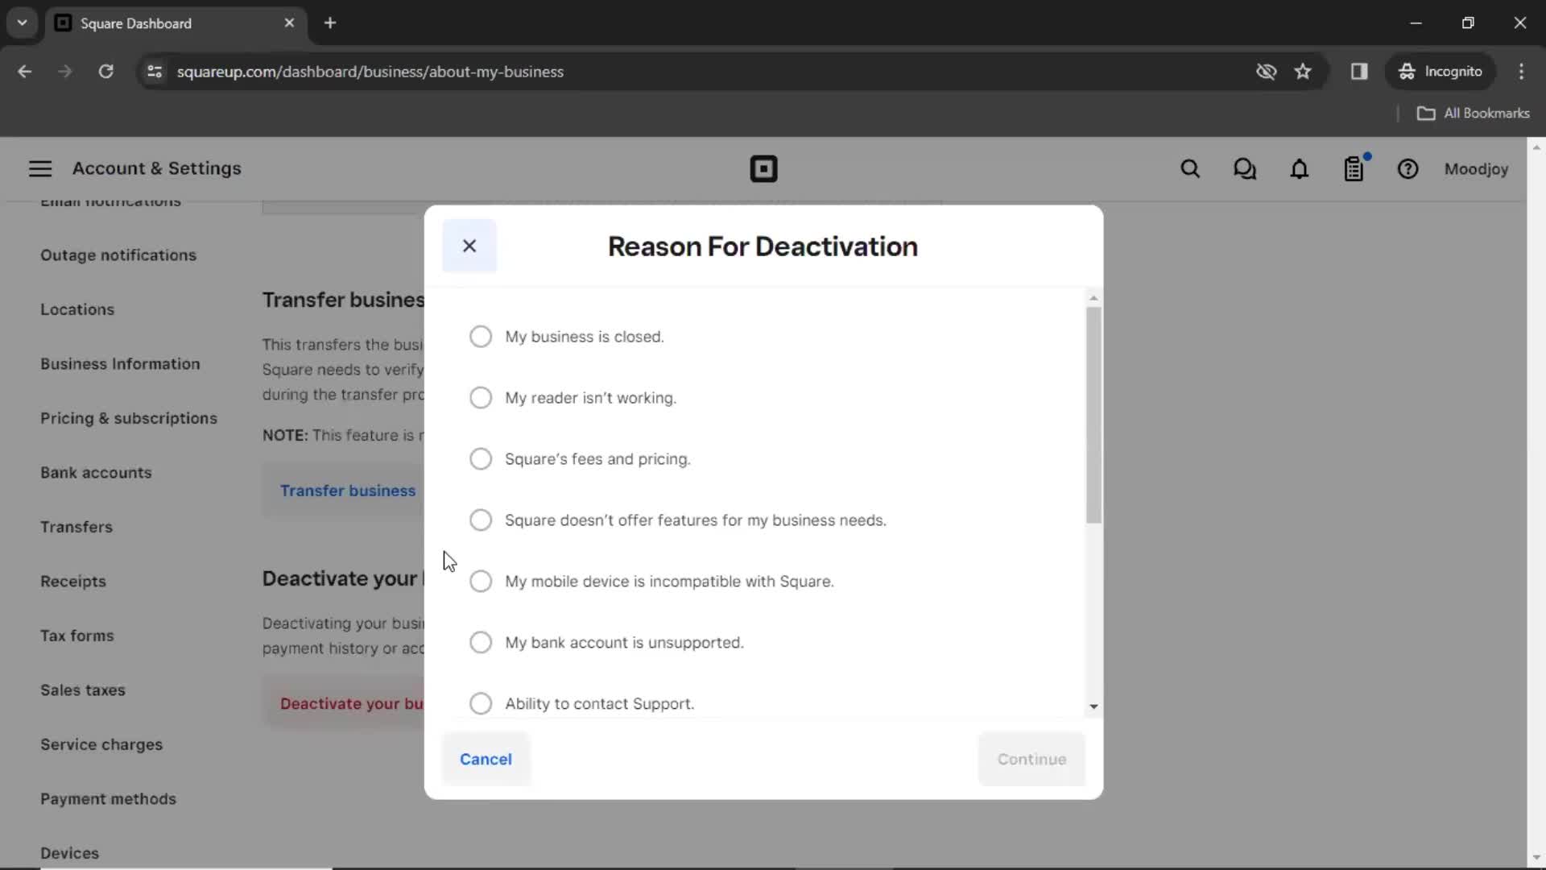Click the Bank accounts menu item

click(x=96, y=471)
